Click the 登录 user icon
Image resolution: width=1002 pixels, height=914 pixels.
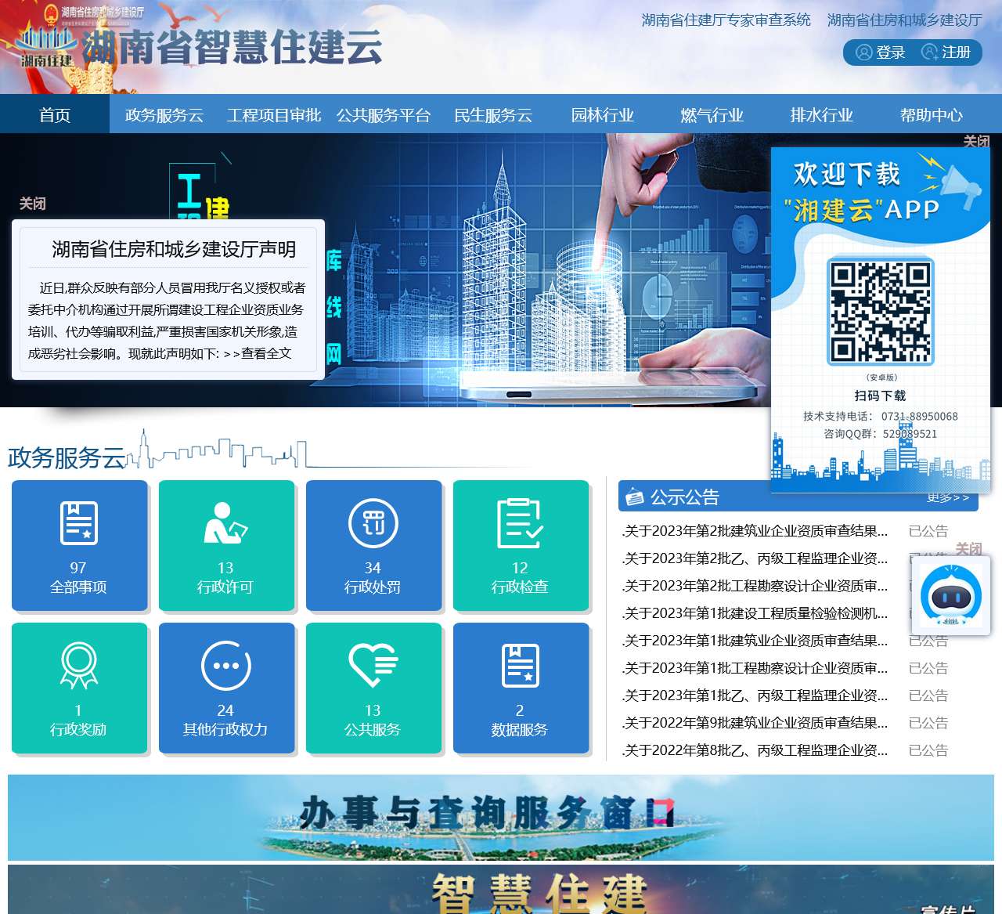pyautogui.click(x=863, y=52)
